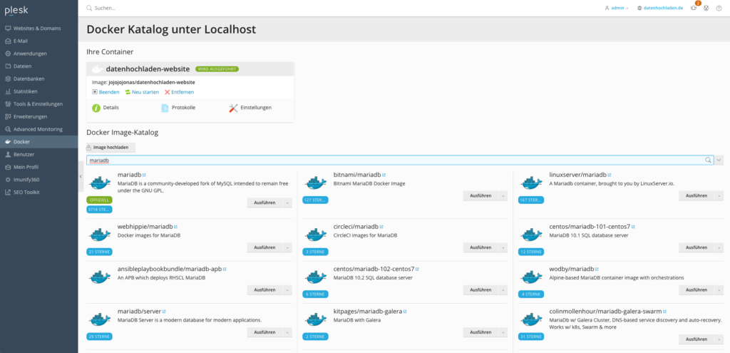
Task: Open external link icon next to bitnami/mariadb
Action: point(384,175)
